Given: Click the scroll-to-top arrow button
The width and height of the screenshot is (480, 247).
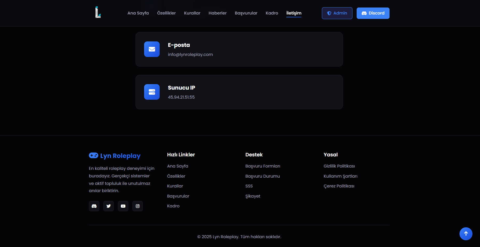Looking at the screenshot, I should tap(466, 234).
